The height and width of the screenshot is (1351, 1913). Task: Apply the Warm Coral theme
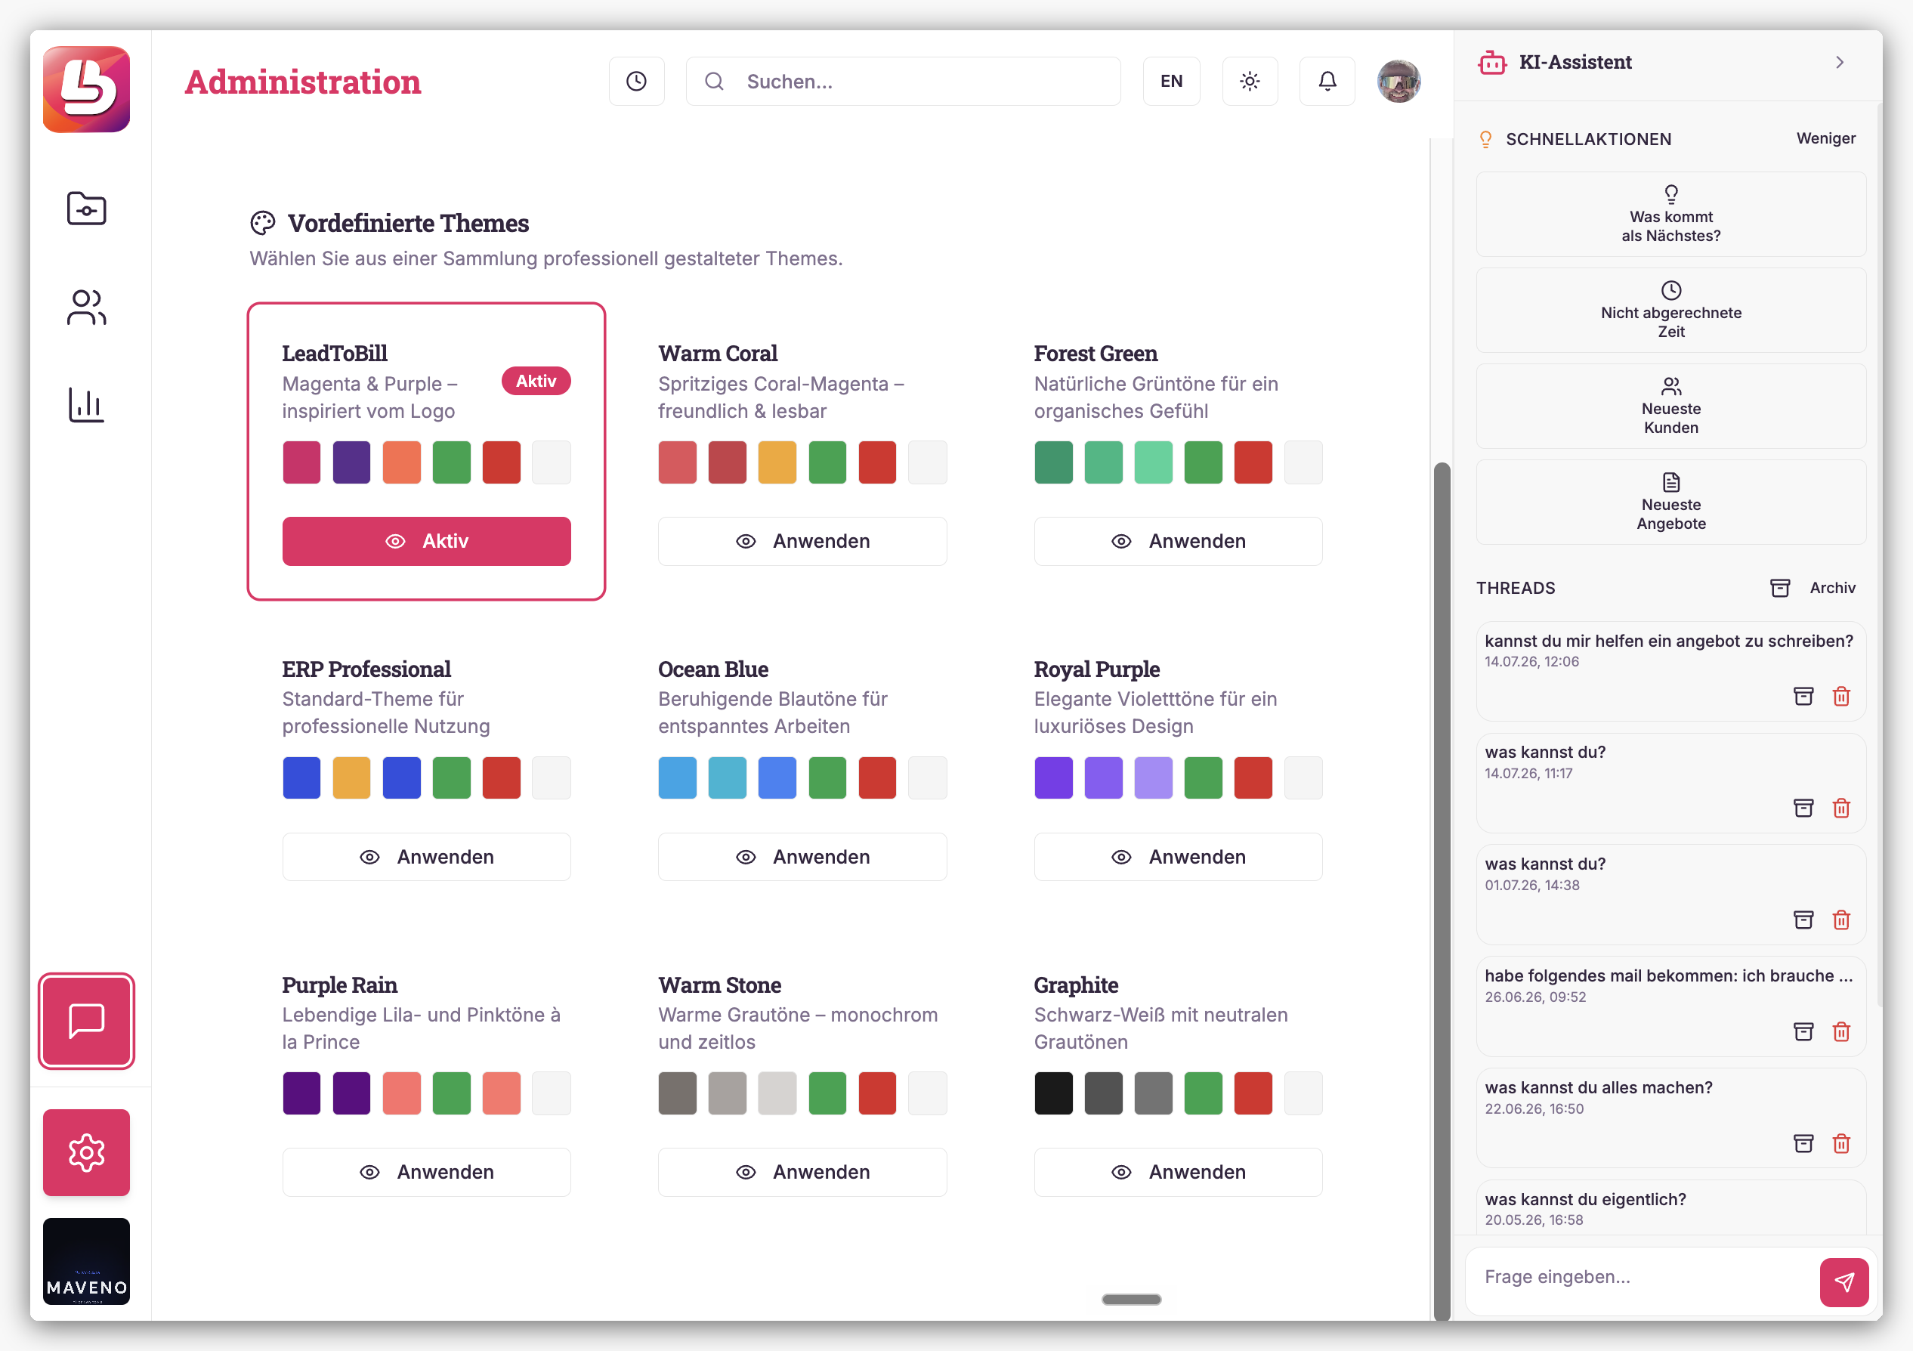tap(802, 541)
